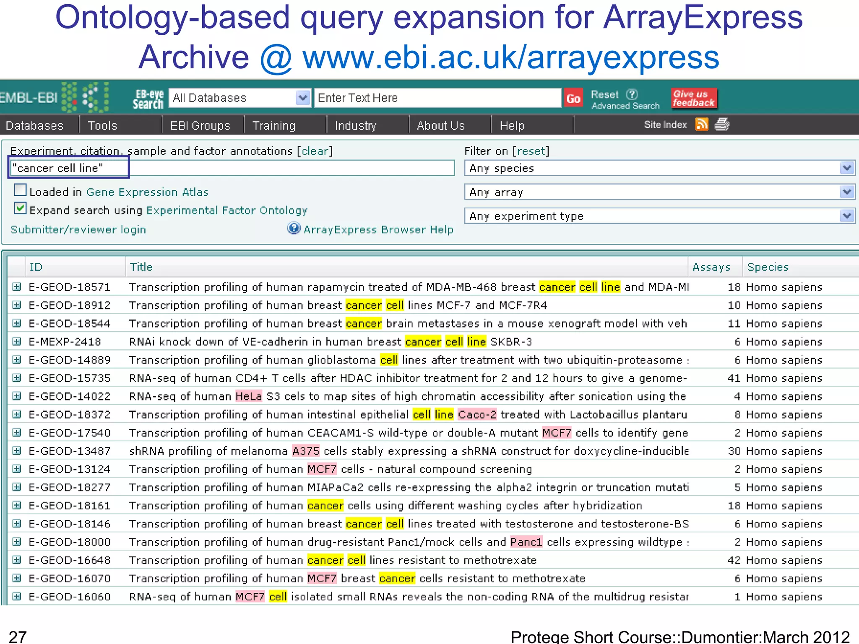Click the Reset link in header
859x644 pixels.
pos(604,94)
